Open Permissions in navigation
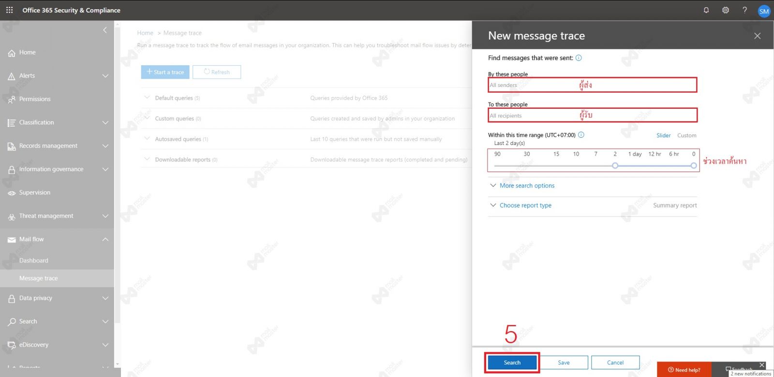The image size is (774, 377). pyautogui.click(x=35, y=99)
